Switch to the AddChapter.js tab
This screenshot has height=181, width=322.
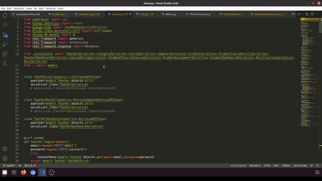[x=232, y=14]
